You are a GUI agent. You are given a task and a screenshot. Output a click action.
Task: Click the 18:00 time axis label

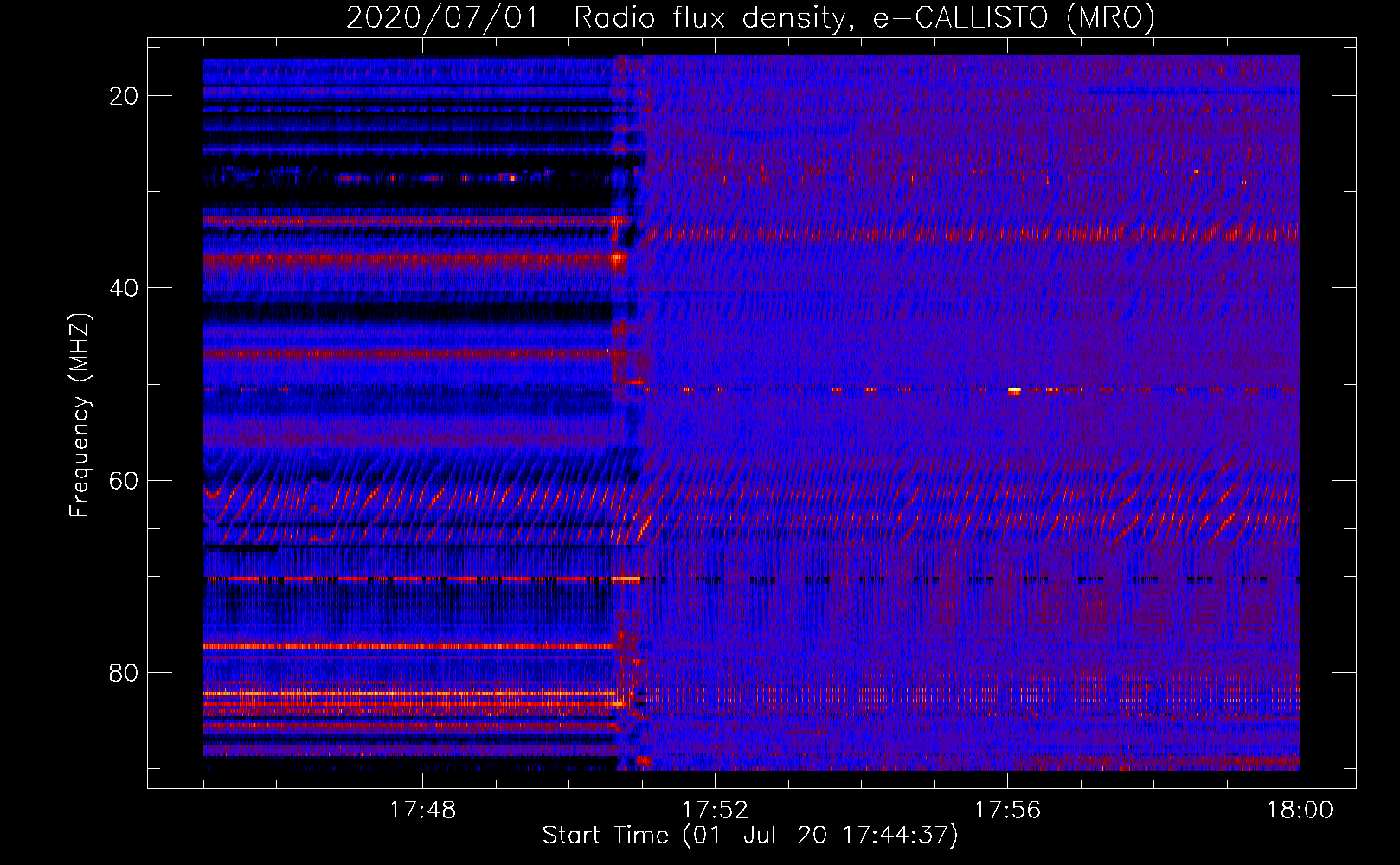[x=1300, y=811]
